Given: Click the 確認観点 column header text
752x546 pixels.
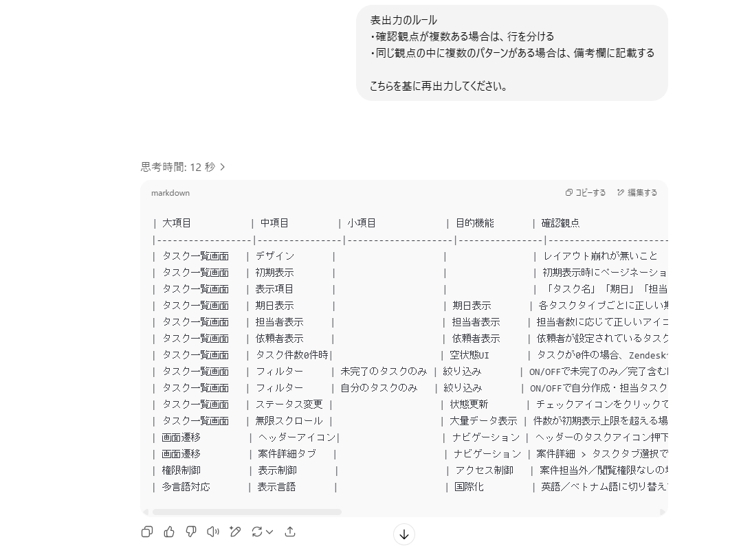Looking at the screenshot, I should tap(560, 223).
